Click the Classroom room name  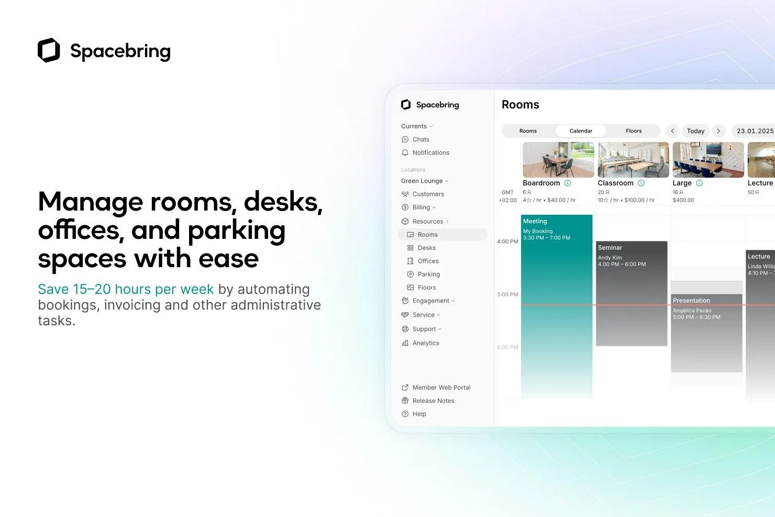(x=615, y=183)
